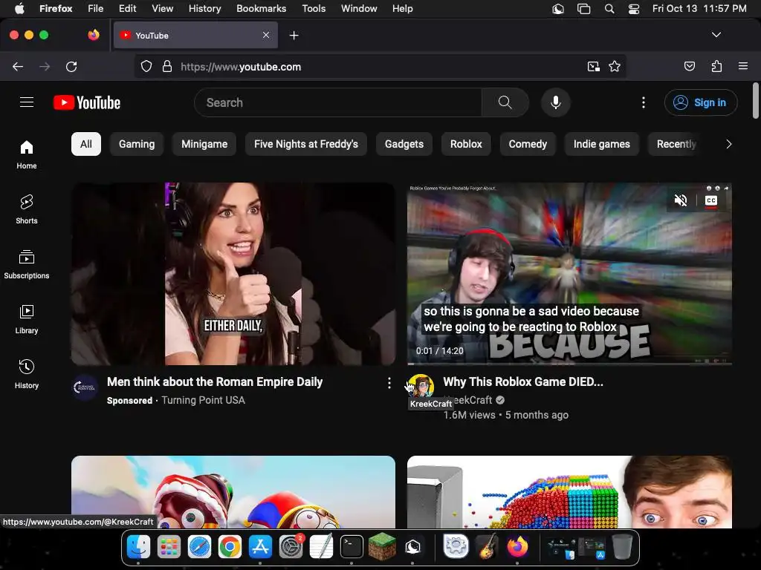Open Spotlight search in menu bar
Image resolution: width=761 pixels, height=570 pixels.
[x=609, y=9]
